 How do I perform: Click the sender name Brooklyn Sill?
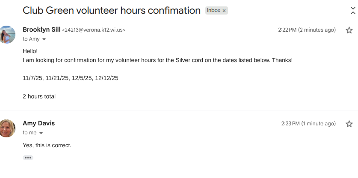41,30
